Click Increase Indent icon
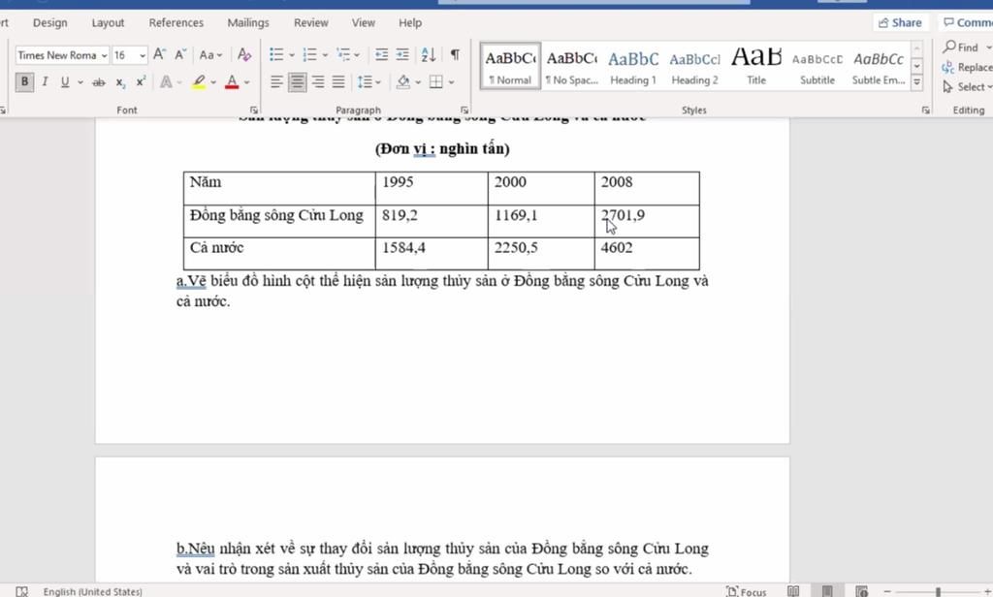 click(402, 54)
